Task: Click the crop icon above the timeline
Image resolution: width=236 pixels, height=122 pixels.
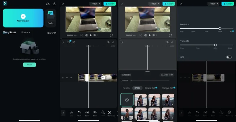Action: 74,42
